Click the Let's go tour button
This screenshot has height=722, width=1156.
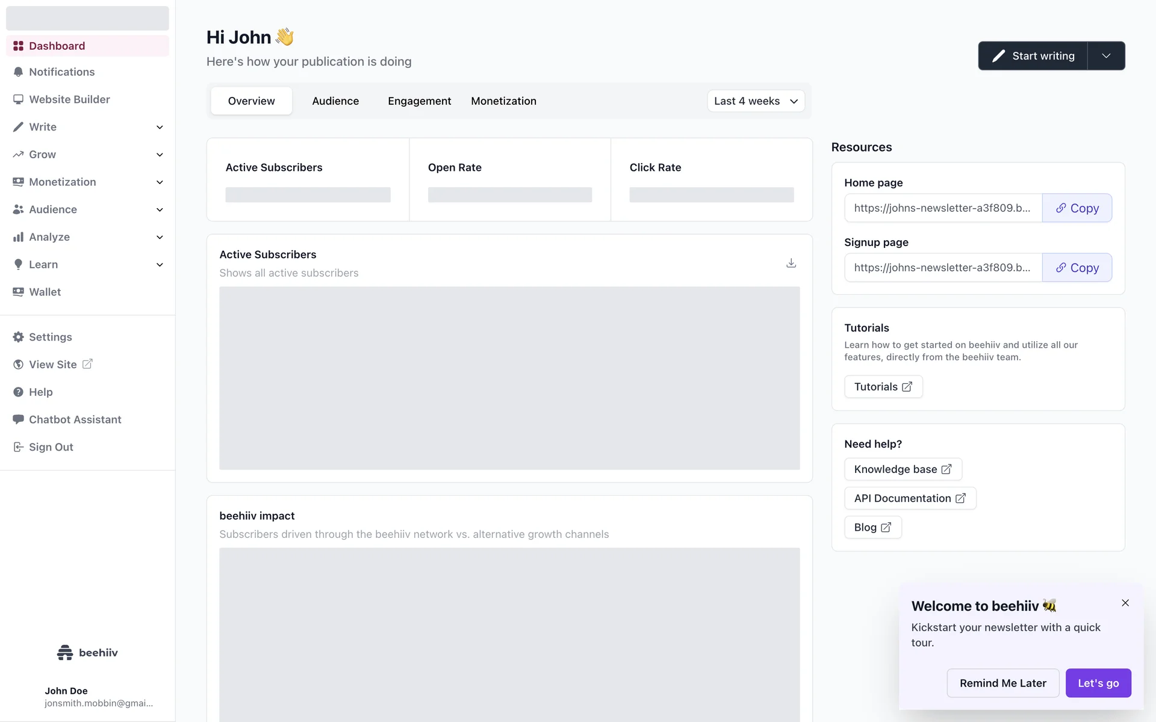(1098, 683)
